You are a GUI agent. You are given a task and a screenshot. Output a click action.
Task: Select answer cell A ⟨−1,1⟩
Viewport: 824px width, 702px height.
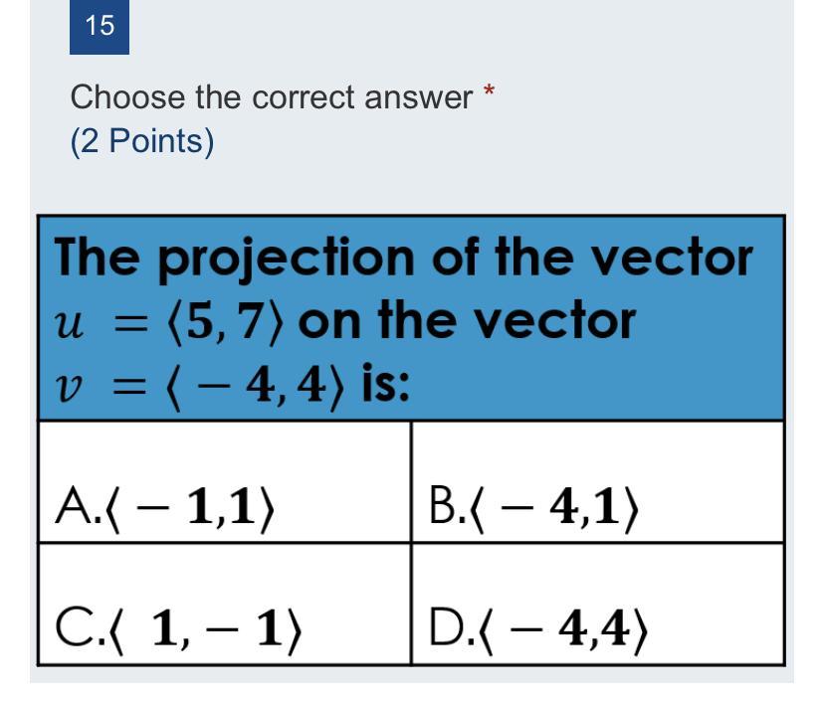[x=225, y=483]
